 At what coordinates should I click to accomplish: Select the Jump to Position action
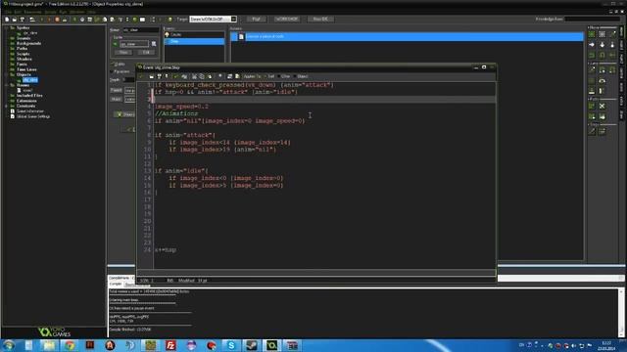point(592,70)
